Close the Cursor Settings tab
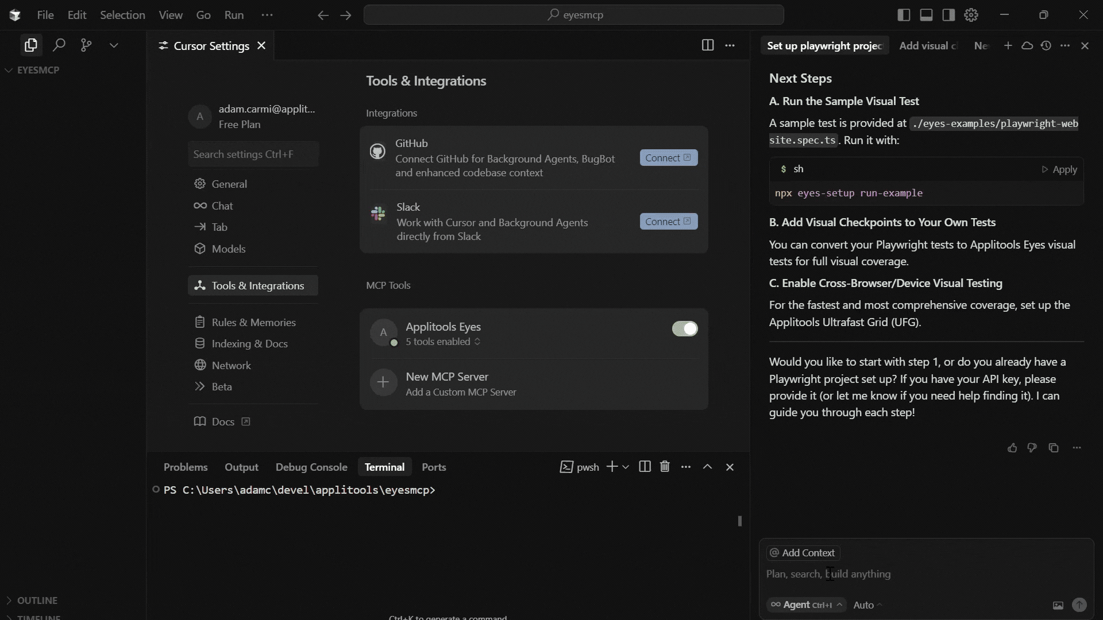The image size is (1103, 620). pos(261,45)
